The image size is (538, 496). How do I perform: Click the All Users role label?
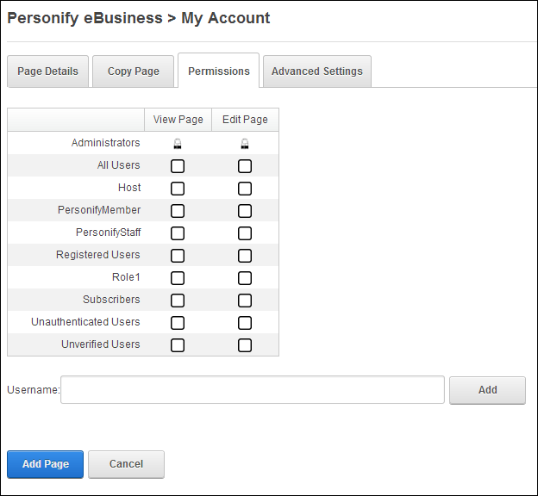point(118,165)
